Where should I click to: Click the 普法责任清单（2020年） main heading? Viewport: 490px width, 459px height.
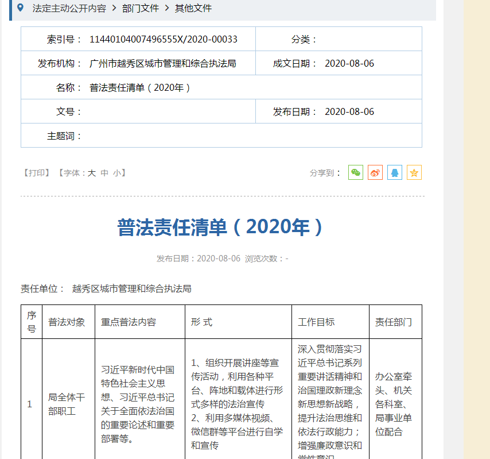pos(221,227)
